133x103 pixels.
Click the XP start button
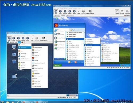[57, 65]
